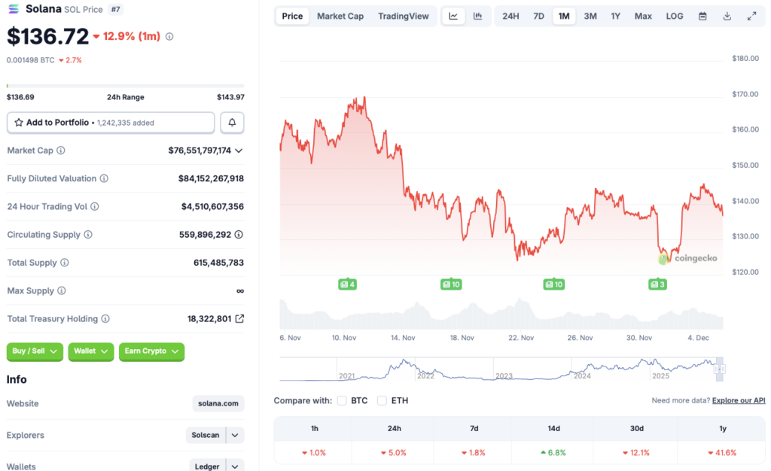Screen dimensions: 771x471
Task: Follow the Explore our API link
Action: (739, 400)
